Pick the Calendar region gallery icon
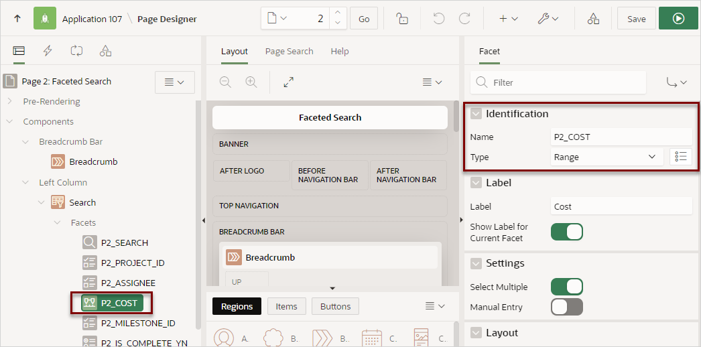The height and width of the screenshot is (347, 701). (372, 338)
